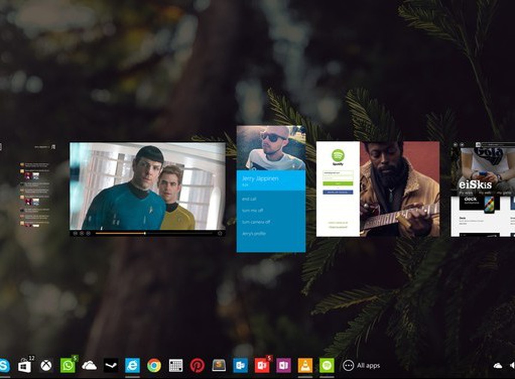This screenshot has width=515, height=379.
Task: Open the Calculator taskbar icon
Action: (x=176, y=366)
